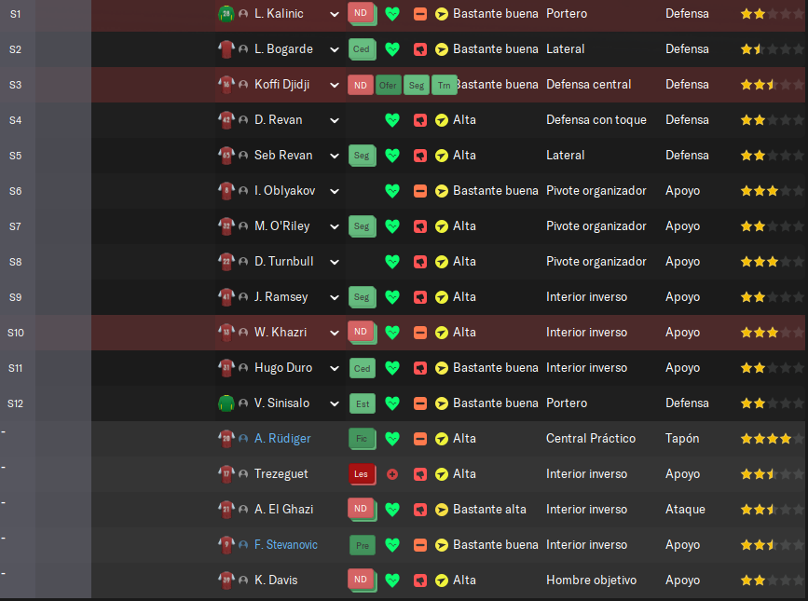Click the green heart icon for L. Bogarde
This screenshot has width=808, height=601.
click(392, 49)
